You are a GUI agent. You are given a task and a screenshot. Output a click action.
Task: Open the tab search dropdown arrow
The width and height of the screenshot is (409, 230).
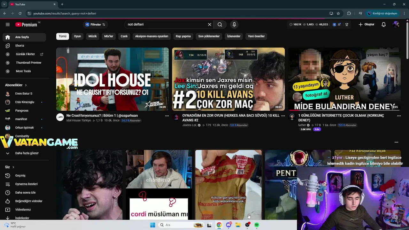pyautogui.click(x=4, y=4)
